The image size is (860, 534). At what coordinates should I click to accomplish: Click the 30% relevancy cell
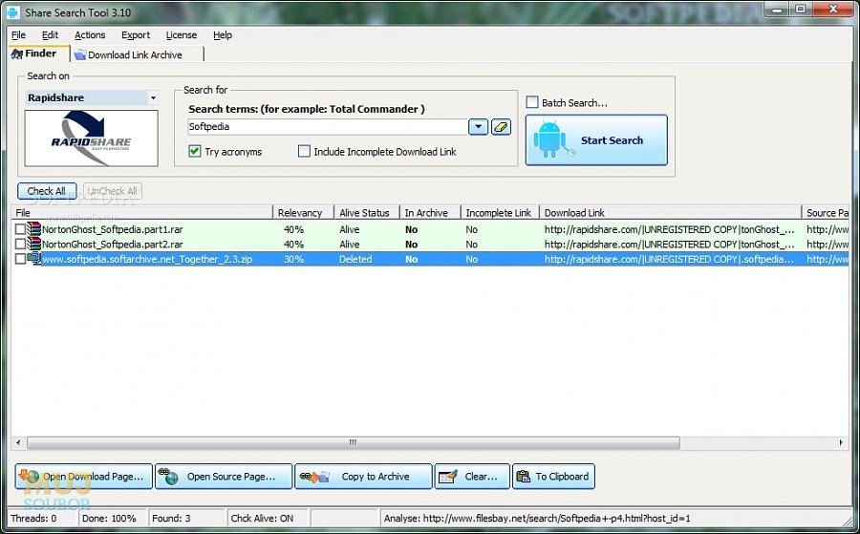294,259
